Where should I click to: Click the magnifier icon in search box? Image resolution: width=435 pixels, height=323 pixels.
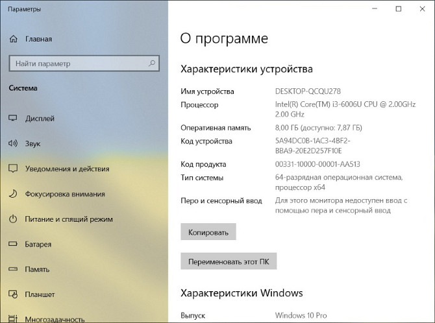point(152,64)
